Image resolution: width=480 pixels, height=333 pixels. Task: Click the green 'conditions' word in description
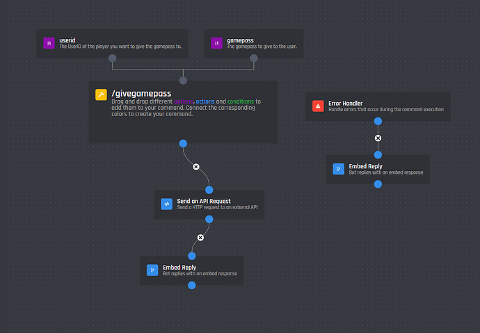coord(241,101)
